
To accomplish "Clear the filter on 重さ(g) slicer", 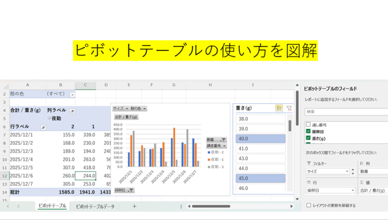I will tap(289, 108).
